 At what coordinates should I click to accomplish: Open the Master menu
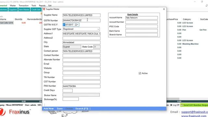pyautogui.click(x=13, y=6)
